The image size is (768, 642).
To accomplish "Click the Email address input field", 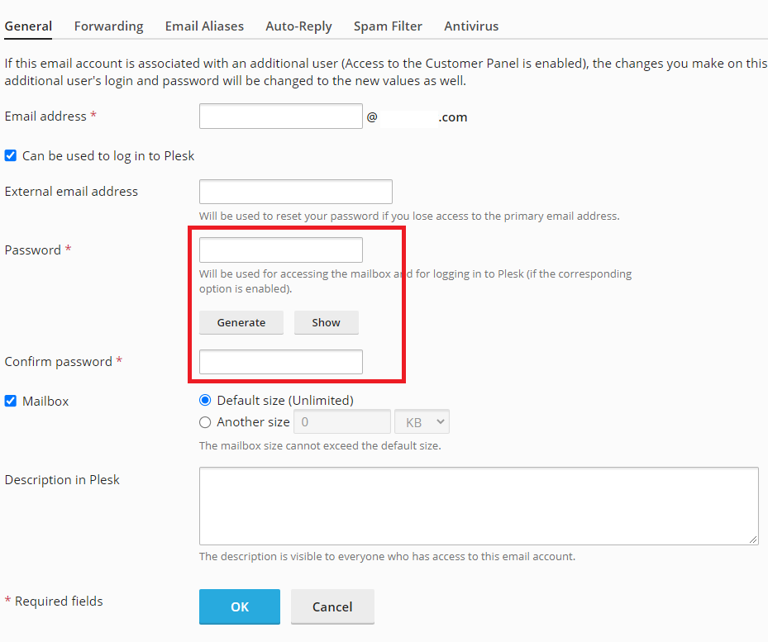I will [x=280, y=116].
